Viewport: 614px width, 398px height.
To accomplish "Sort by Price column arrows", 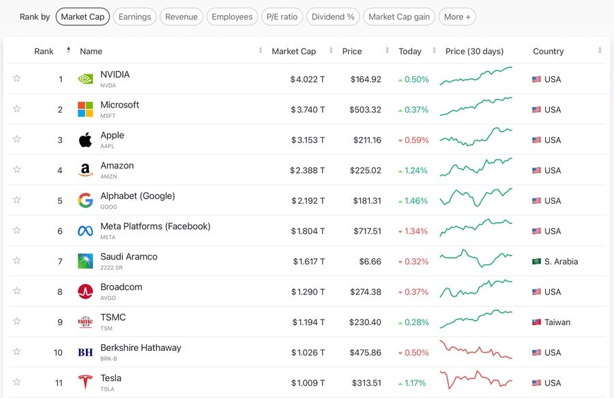I will [x=387, y=50].
